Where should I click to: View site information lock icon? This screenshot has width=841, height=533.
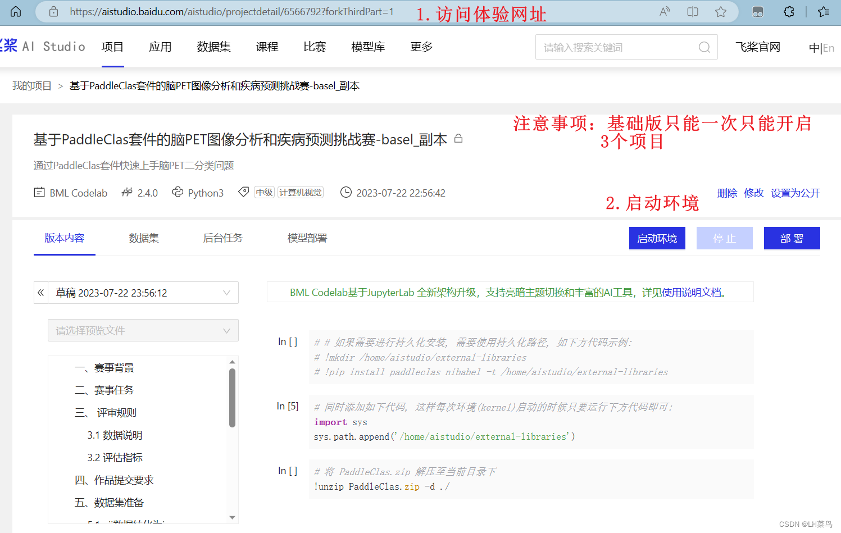(54, 11)
